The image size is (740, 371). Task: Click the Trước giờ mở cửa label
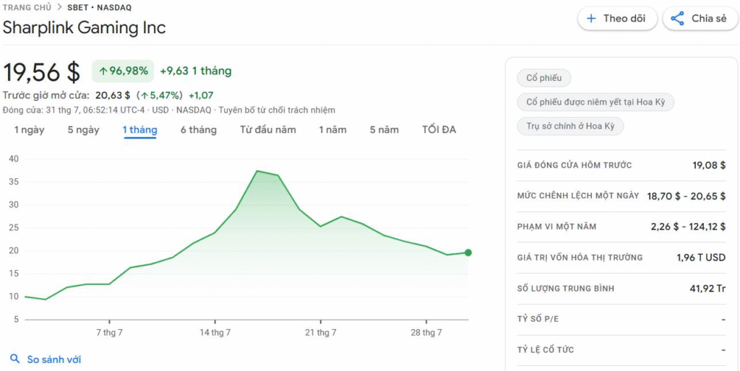[x=46, y=95]
